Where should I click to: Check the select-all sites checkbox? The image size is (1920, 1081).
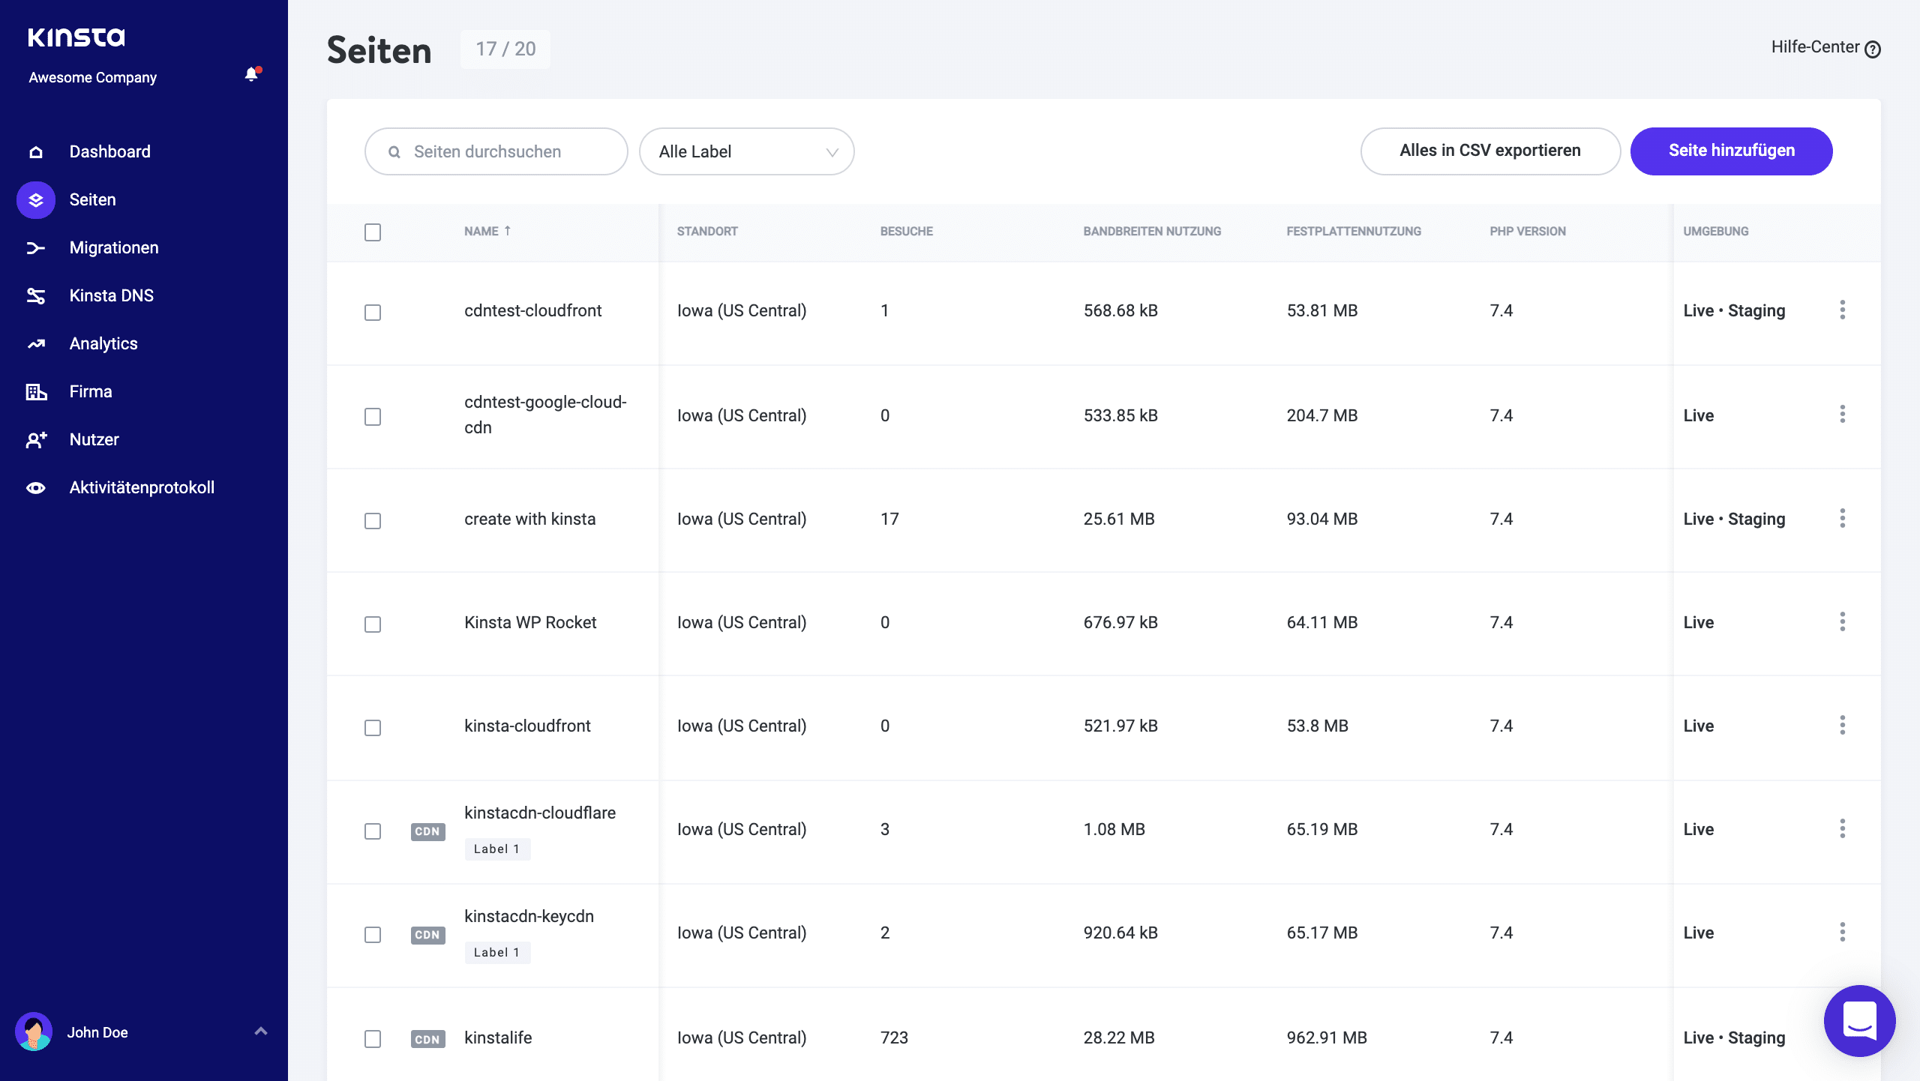373,232
